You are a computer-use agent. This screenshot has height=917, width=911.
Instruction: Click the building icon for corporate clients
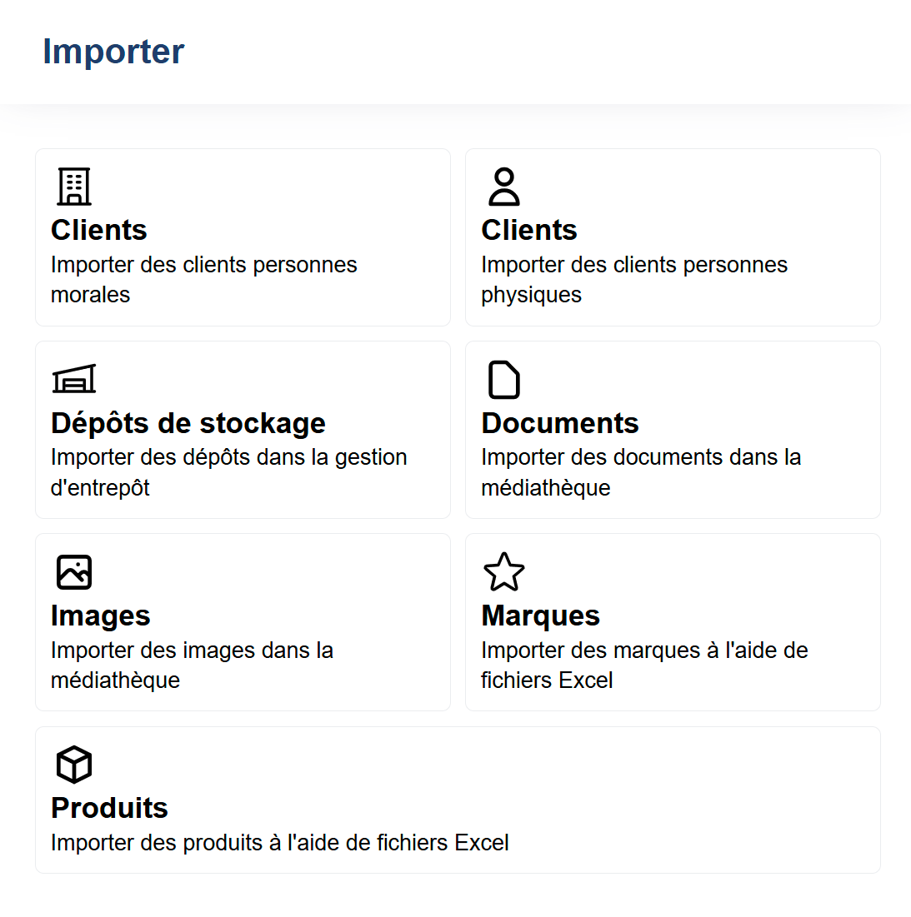coord(74,187)
